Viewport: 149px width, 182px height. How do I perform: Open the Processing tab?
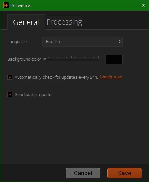[64, 22]
